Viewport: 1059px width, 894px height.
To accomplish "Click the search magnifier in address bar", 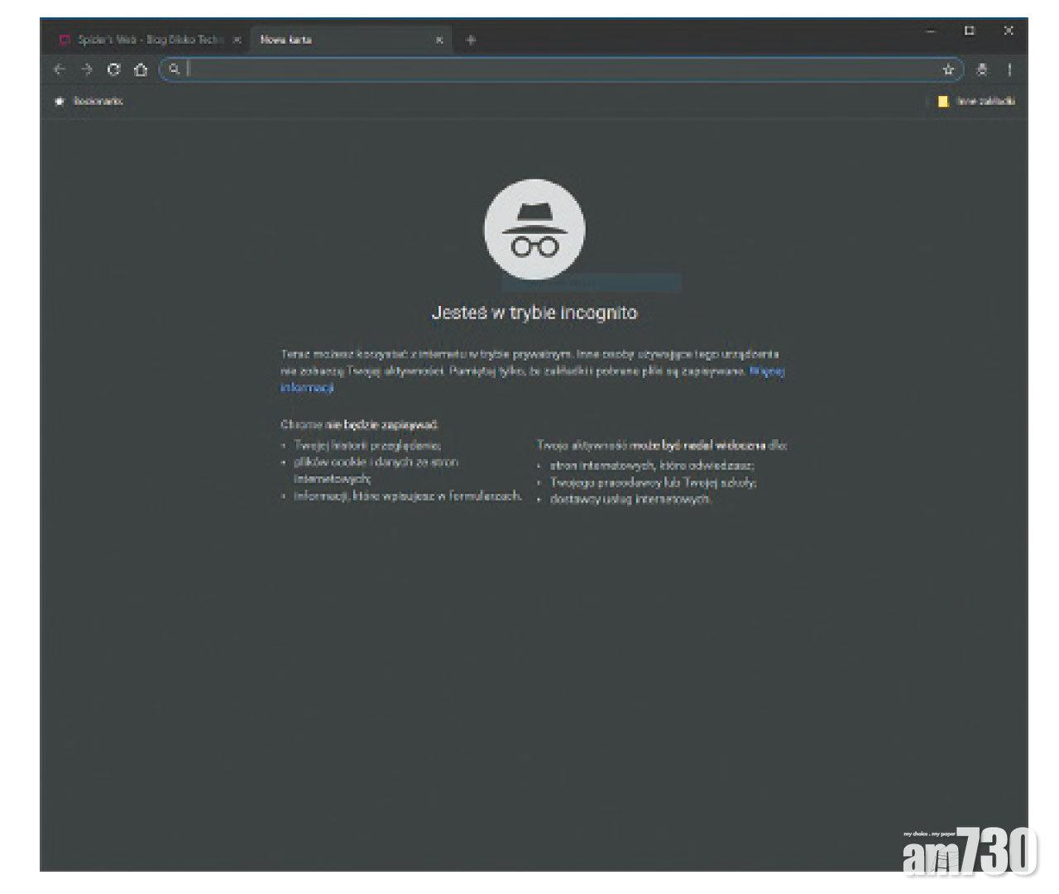I will [x=174, y=69].
